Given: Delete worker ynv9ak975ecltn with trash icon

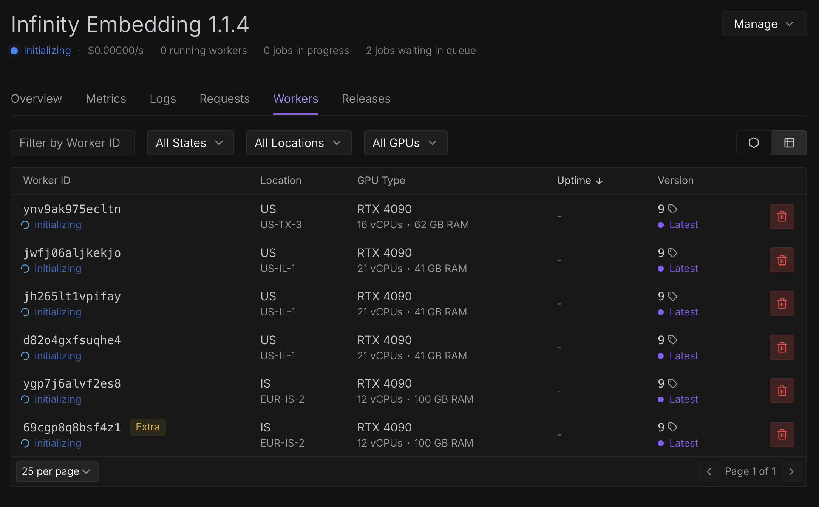Looking at the screenshot, I should click(x=782, y=216).
